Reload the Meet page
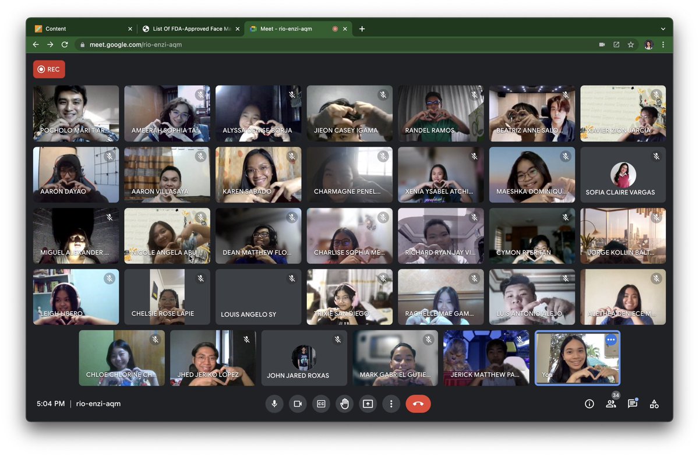Viewport: 699px width, 456px height. (65, 44)
